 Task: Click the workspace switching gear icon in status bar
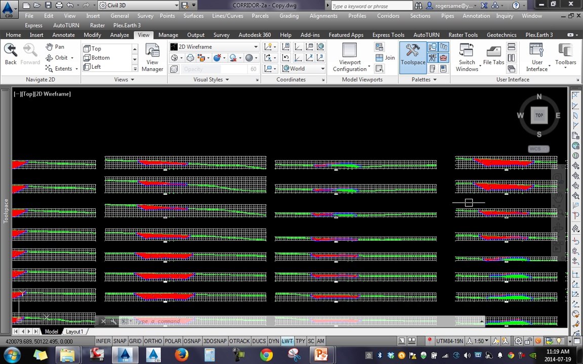pyautogui.click(x=518, y=341)
